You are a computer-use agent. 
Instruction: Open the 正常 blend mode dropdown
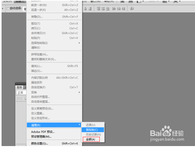click(21, 93)
